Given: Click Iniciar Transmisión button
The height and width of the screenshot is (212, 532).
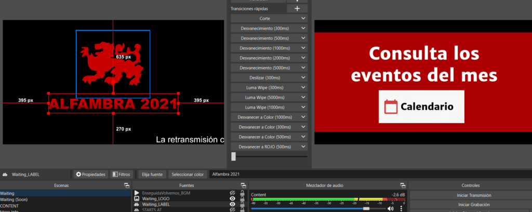Looking at the screenshot, I should pos(474,195).
